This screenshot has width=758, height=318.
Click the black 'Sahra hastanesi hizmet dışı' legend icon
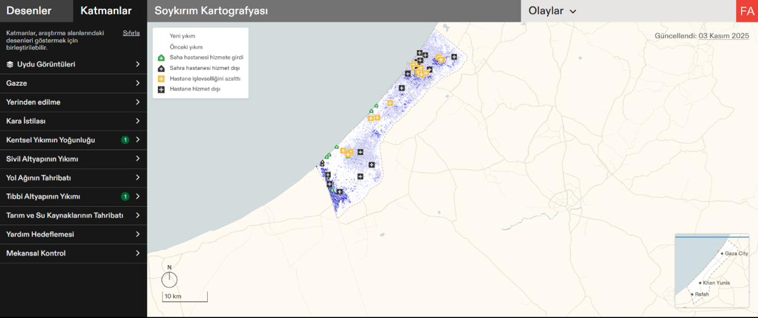(161, 68)
